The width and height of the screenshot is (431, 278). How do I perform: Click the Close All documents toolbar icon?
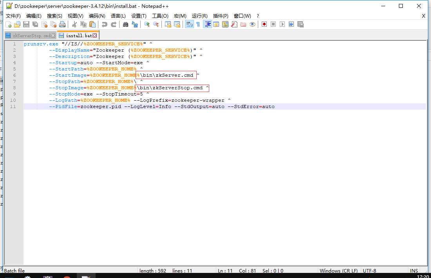pyautogui.click(x=53, y=24)
